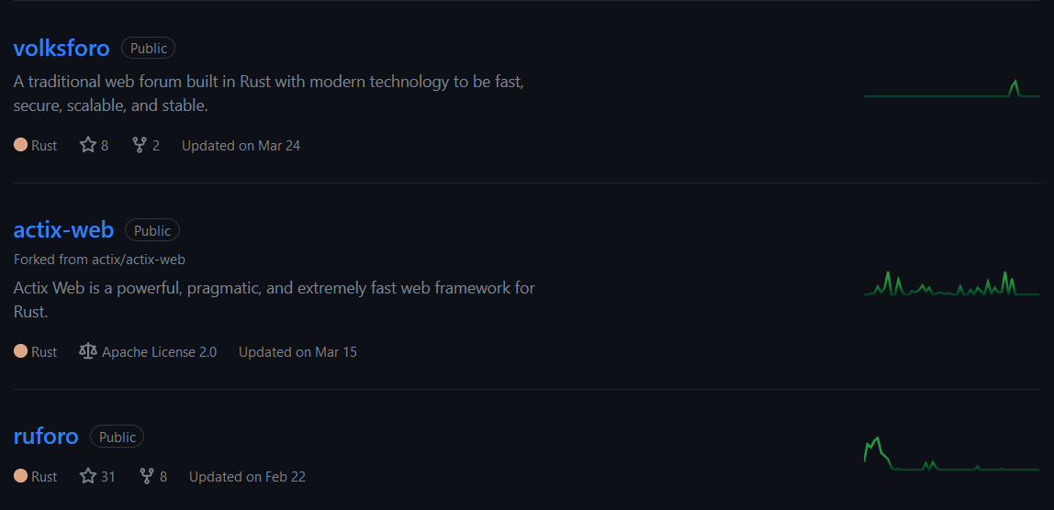Open the actix-web repository link

click(x=64, y=230)
